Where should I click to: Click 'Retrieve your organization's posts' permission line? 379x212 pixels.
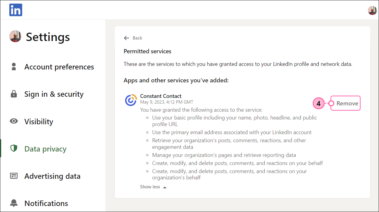point(229,144)
